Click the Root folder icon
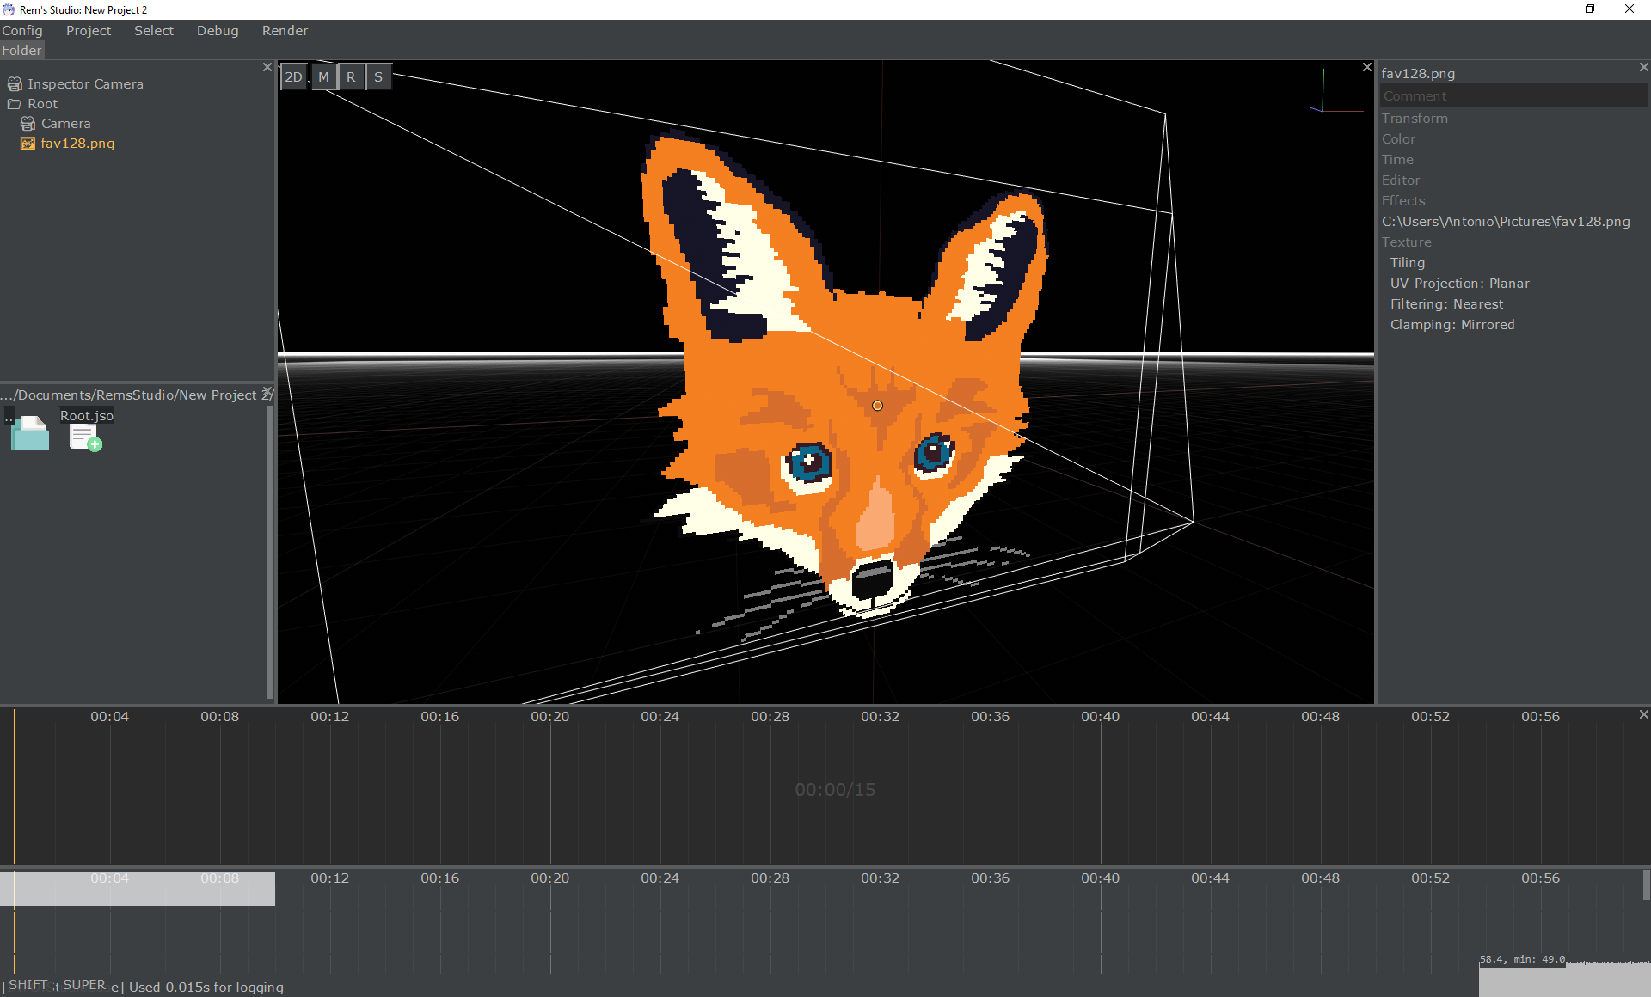 click(15, 104)
